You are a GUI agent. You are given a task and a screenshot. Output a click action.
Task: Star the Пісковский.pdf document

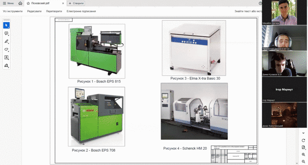point(28,3)
